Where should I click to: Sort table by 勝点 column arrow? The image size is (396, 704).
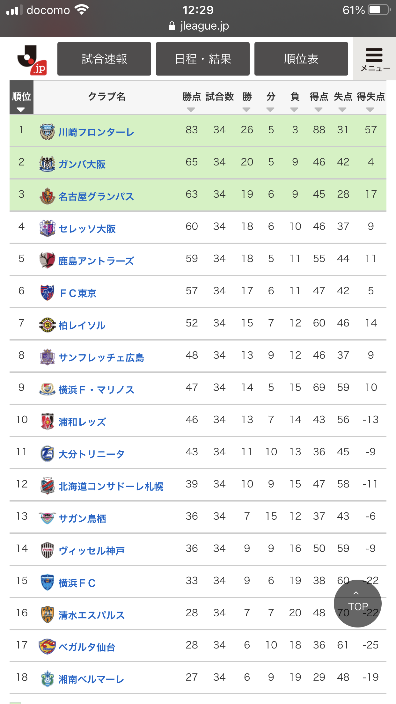coord(191,110)
